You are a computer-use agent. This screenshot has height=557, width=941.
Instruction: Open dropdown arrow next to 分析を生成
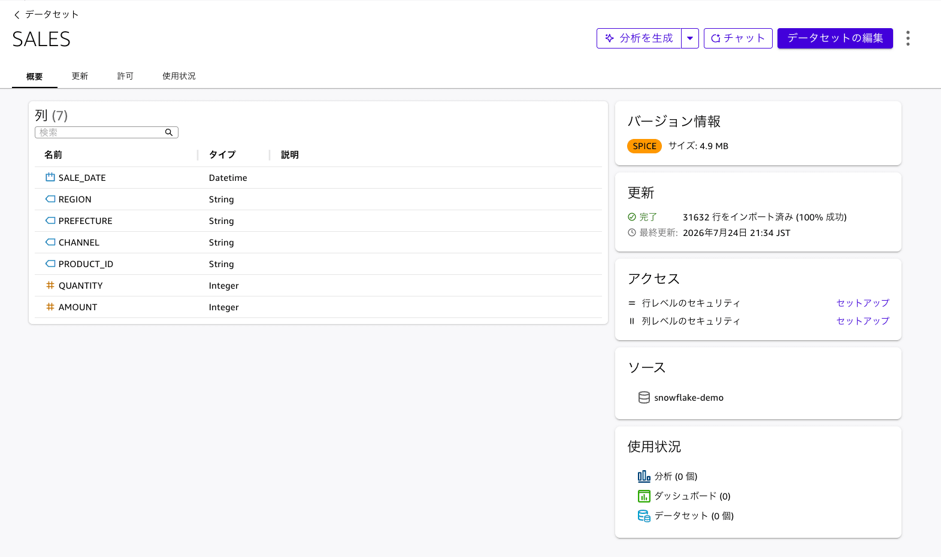690,38
